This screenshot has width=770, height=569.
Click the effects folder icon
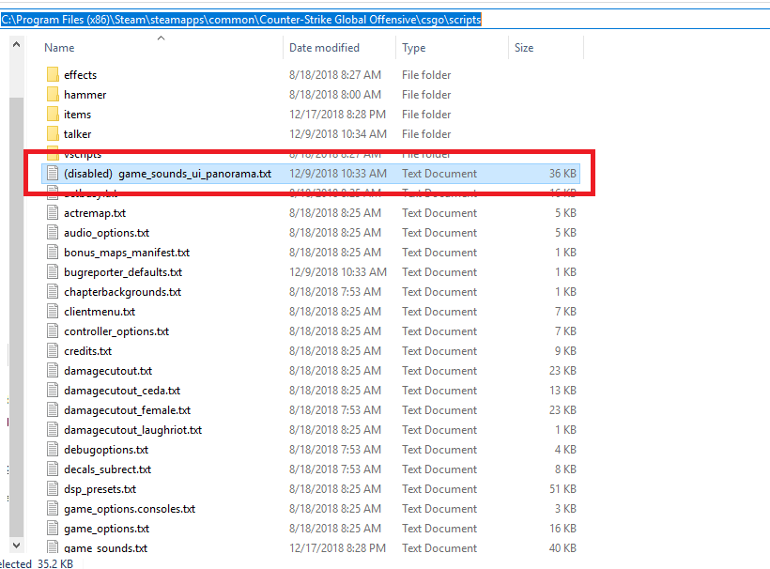[x=53, y=74]
